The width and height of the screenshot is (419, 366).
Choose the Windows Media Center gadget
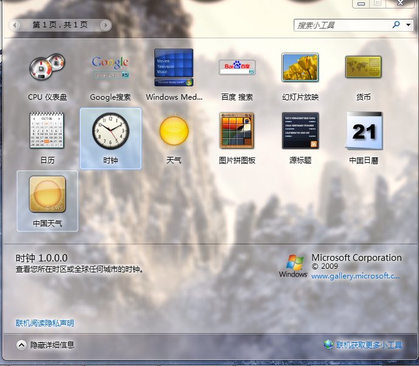coord(174,67)
